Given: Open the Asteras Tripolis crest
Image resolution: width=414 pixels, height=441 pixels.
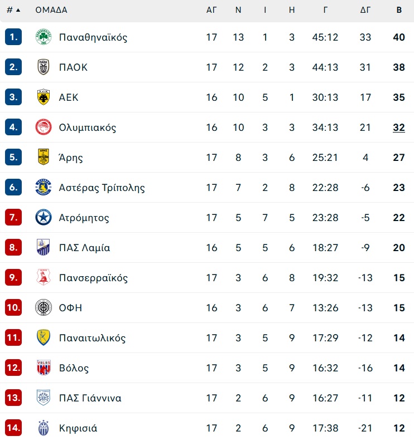Looking at the screenshot, I should tap(44, 187).
